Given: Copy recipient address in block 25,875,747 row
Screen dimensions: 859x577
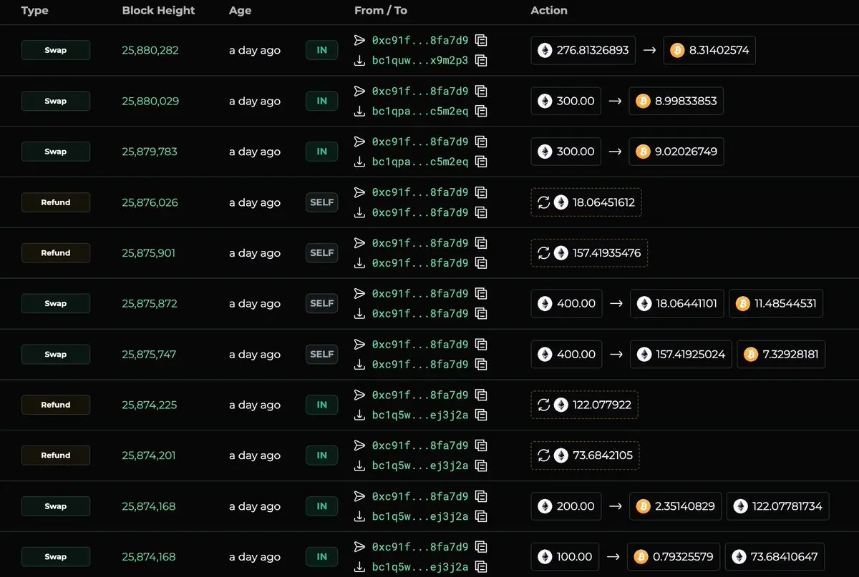Looking at the screenshot, I should pyautogui.click(x=481, y=365).
